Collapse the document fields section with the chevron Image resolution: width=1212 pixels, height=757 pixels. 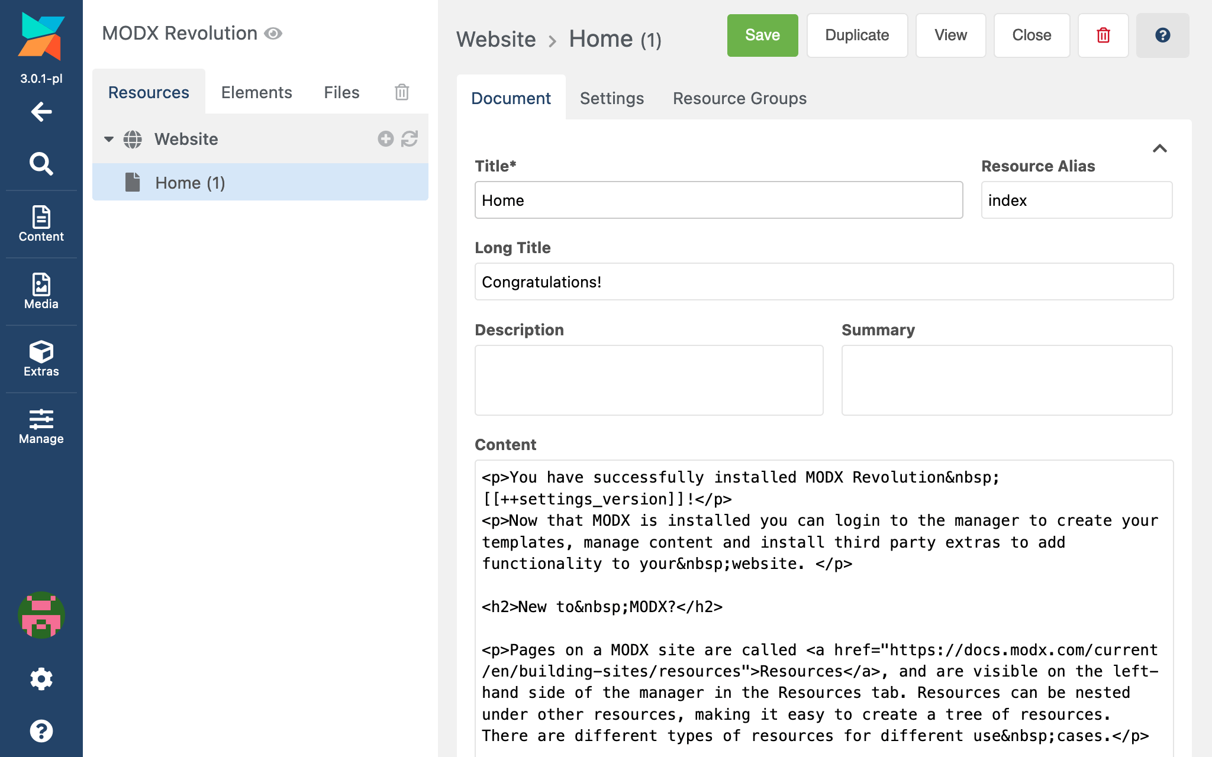tap(1161, 150)
